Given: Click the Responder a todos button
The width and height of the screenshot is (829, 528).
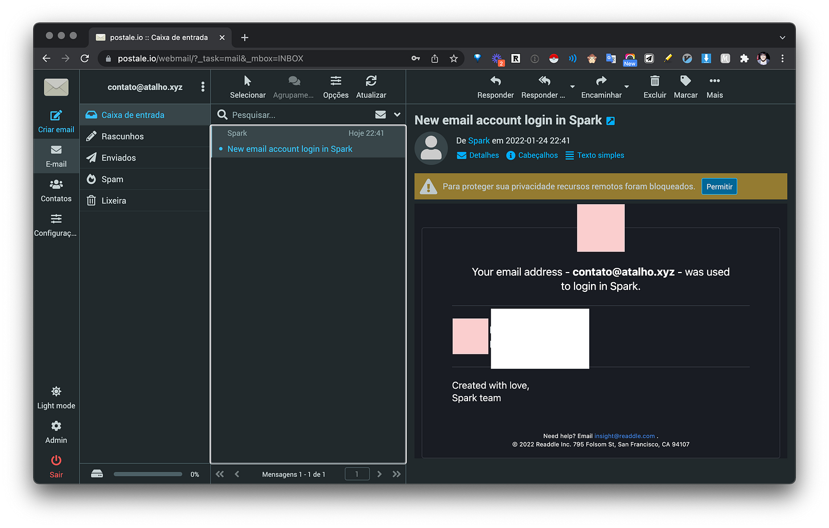Looking at the screenshot, I should [x=543, y=87].
